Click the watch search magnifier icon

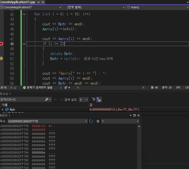tap(47, 100)
